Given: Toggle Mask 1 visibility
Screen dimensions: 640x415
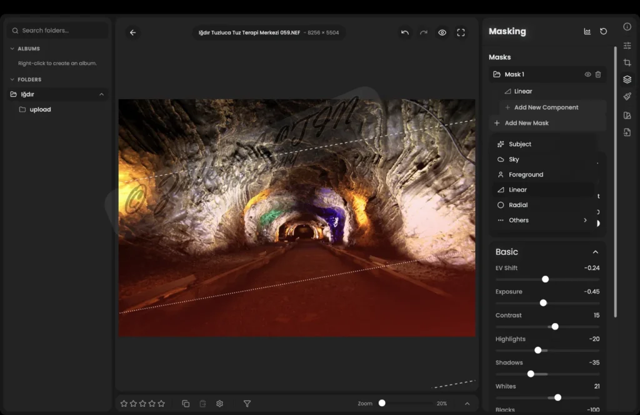Looking at the screenshot, I should 587,74.
